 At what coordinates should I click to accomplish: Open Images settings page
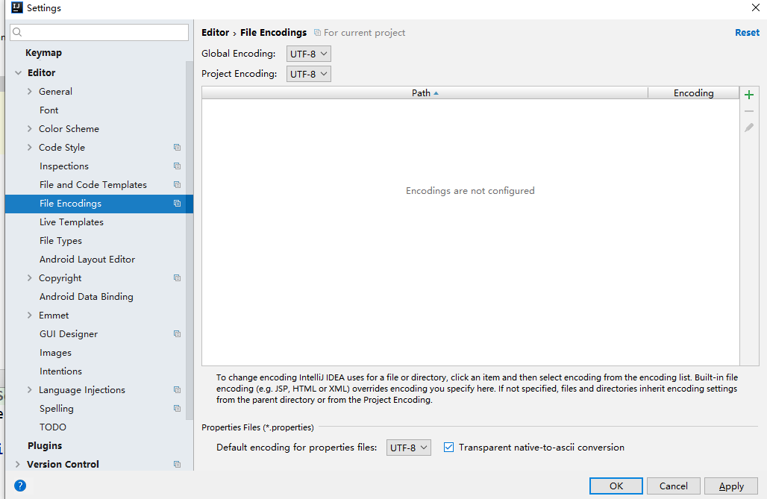pos(55,353)
